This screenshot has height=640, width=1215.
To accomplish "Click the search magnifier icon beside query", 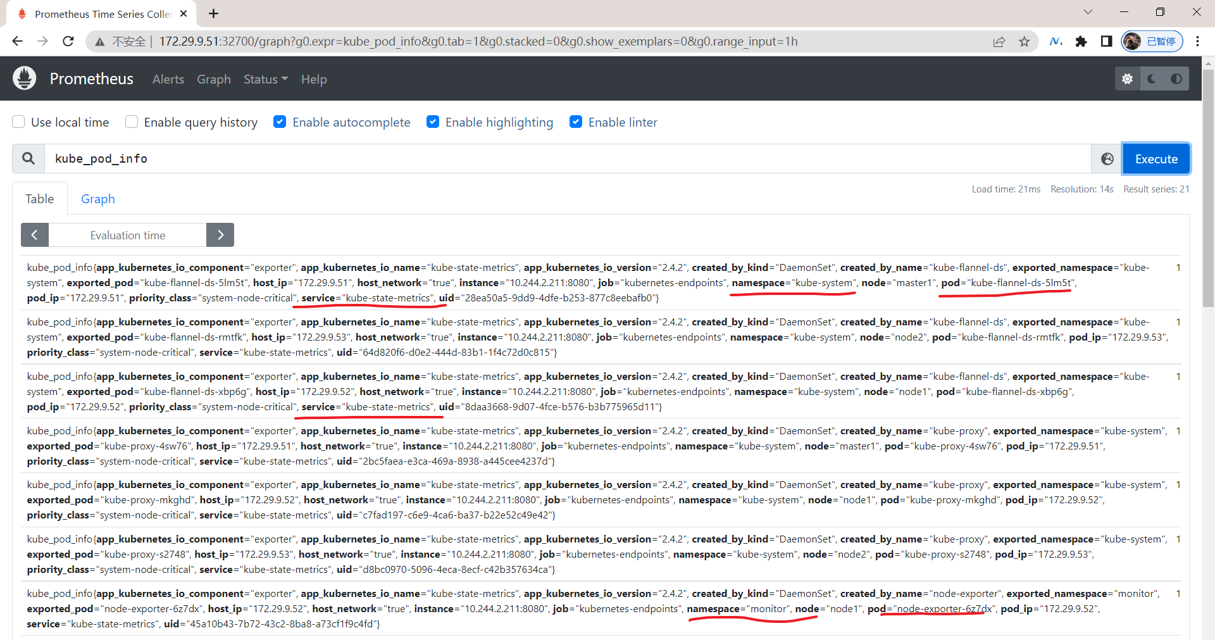I will 28,158.
